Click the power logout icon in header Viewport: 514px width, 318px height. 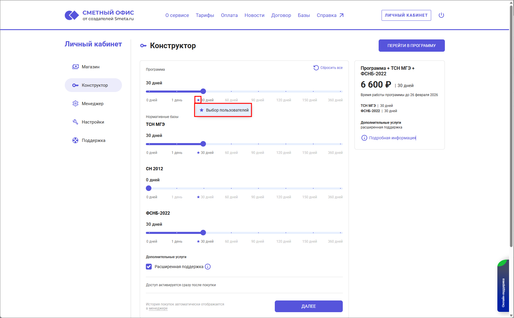pos(441,15)
